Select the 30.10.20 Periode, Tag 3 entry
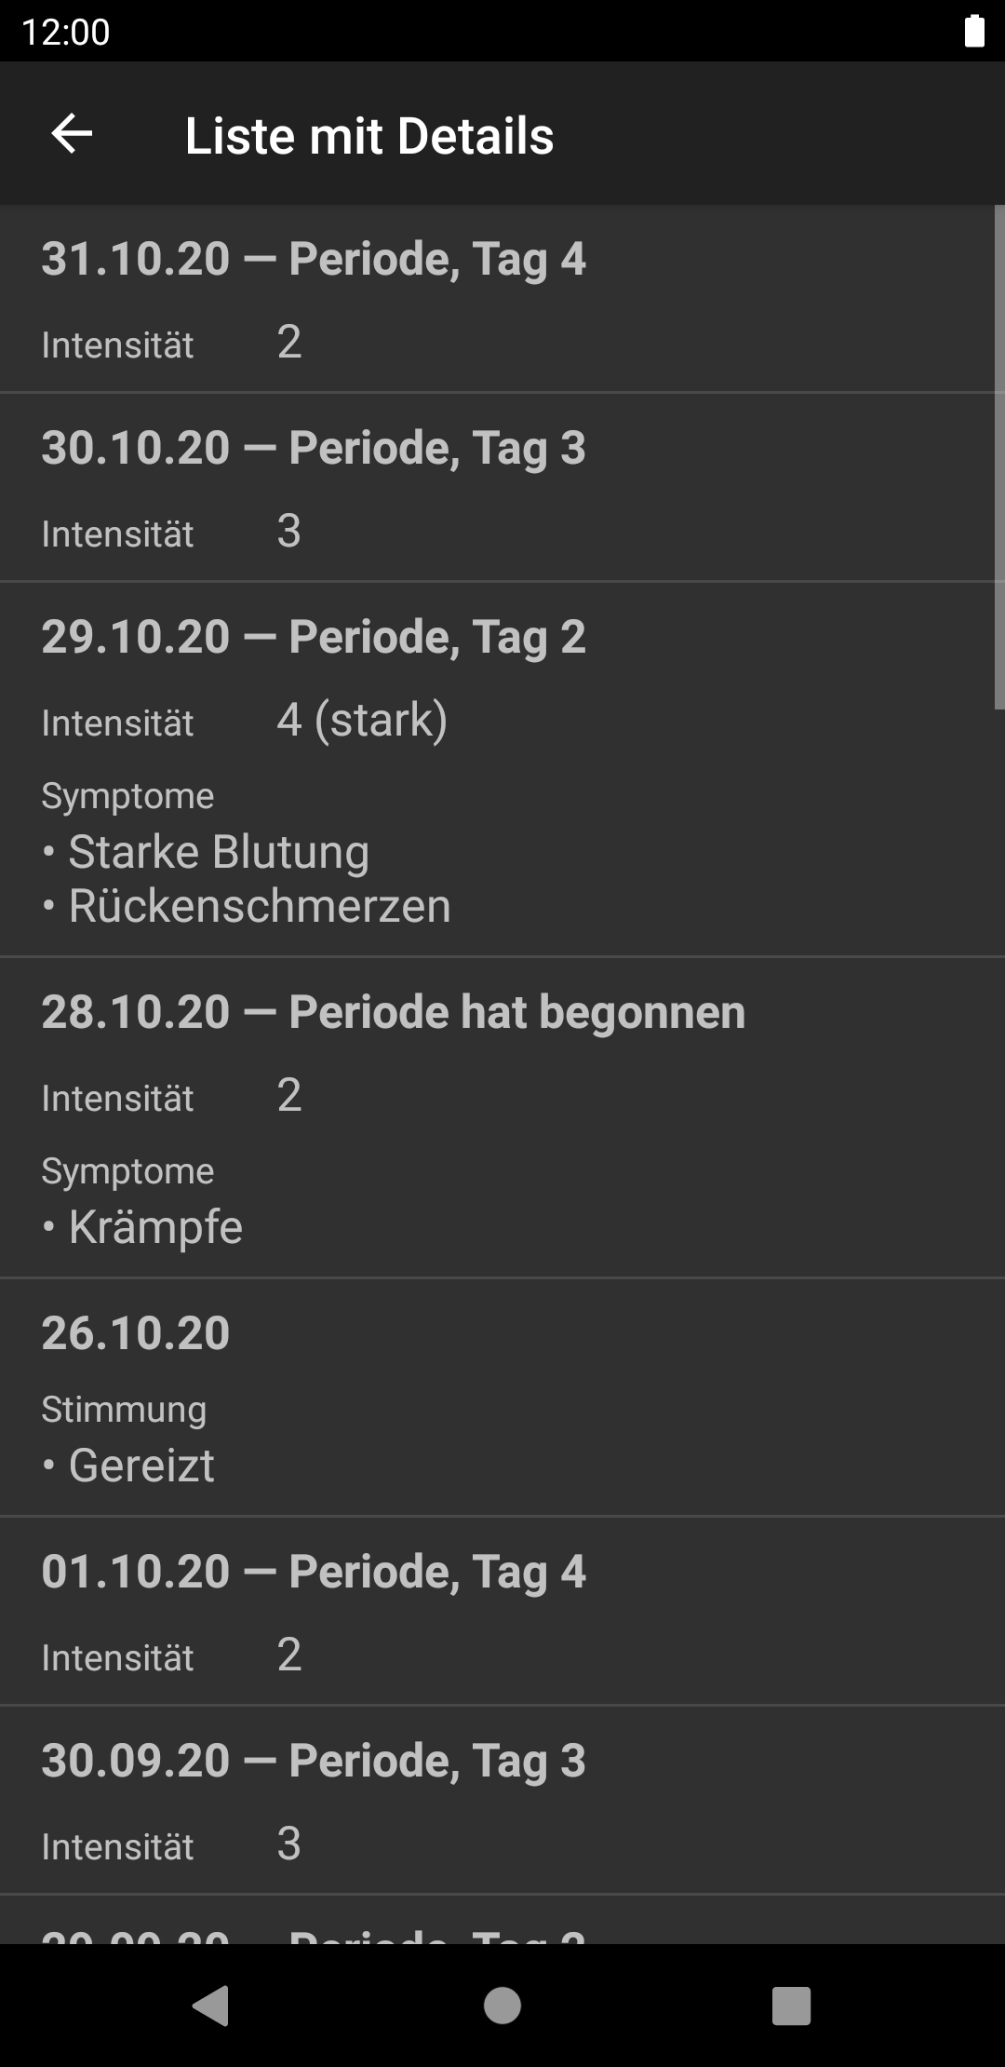Image resolution: width=1005 pixels, height=2067 pixels. click(313, 448)
